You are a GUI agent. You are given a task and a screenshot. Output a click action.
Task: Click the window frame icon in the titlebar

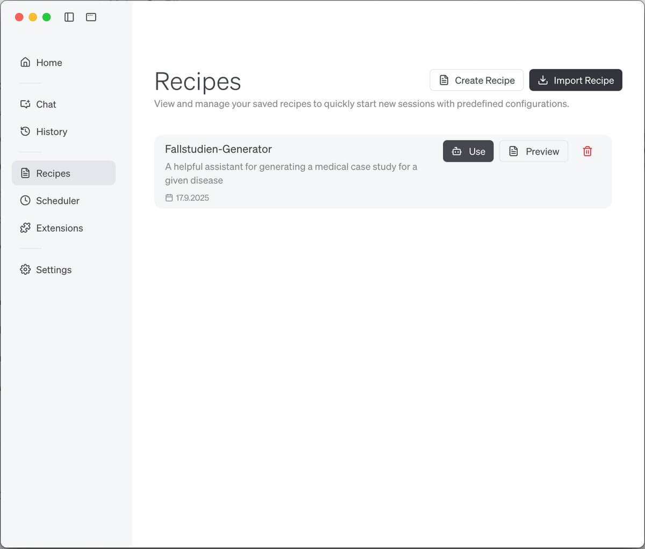click(x=91, y=17)
